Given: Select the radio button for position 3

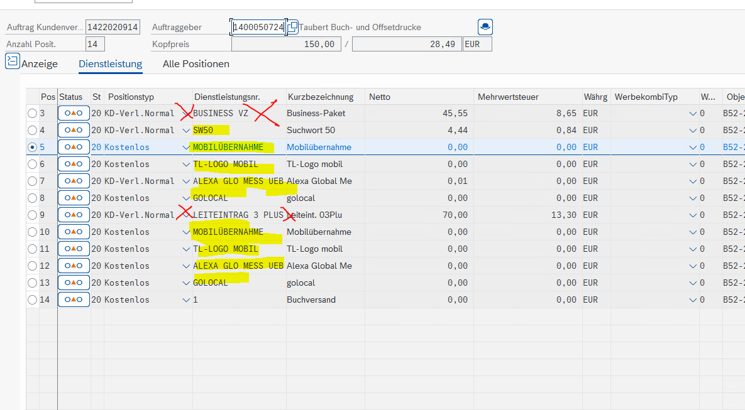Looking at the screenshot, I should [x=32, y=114].
